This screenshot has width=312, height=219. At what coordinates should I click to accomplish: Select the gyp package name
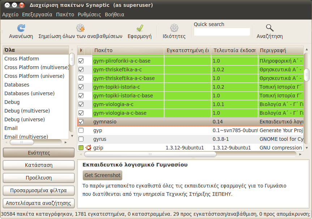click(x=98, y=131)
